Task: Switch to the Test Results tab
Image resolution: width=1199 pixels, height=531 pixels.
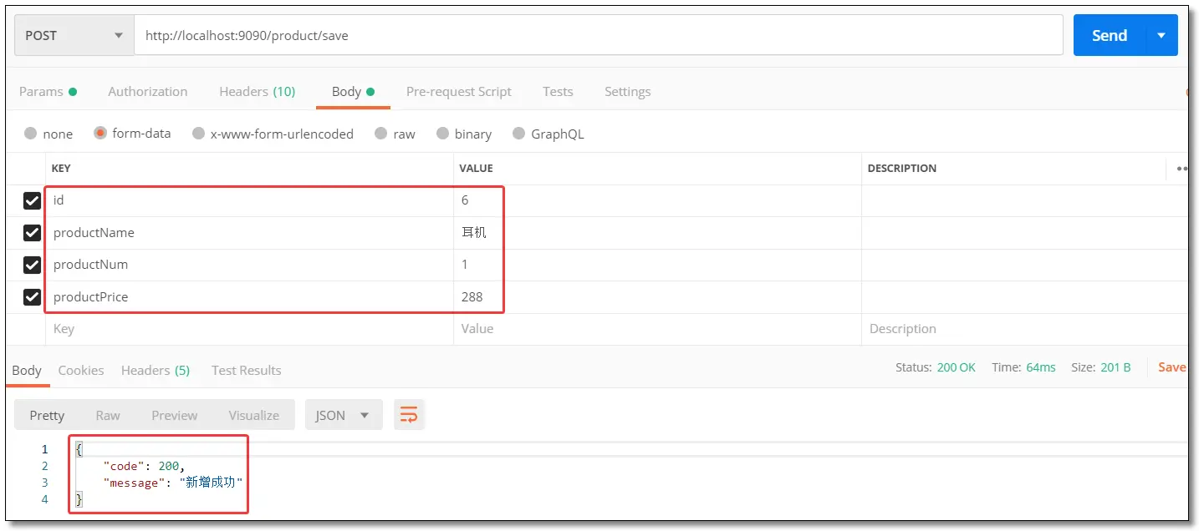Action: [247, 370]
